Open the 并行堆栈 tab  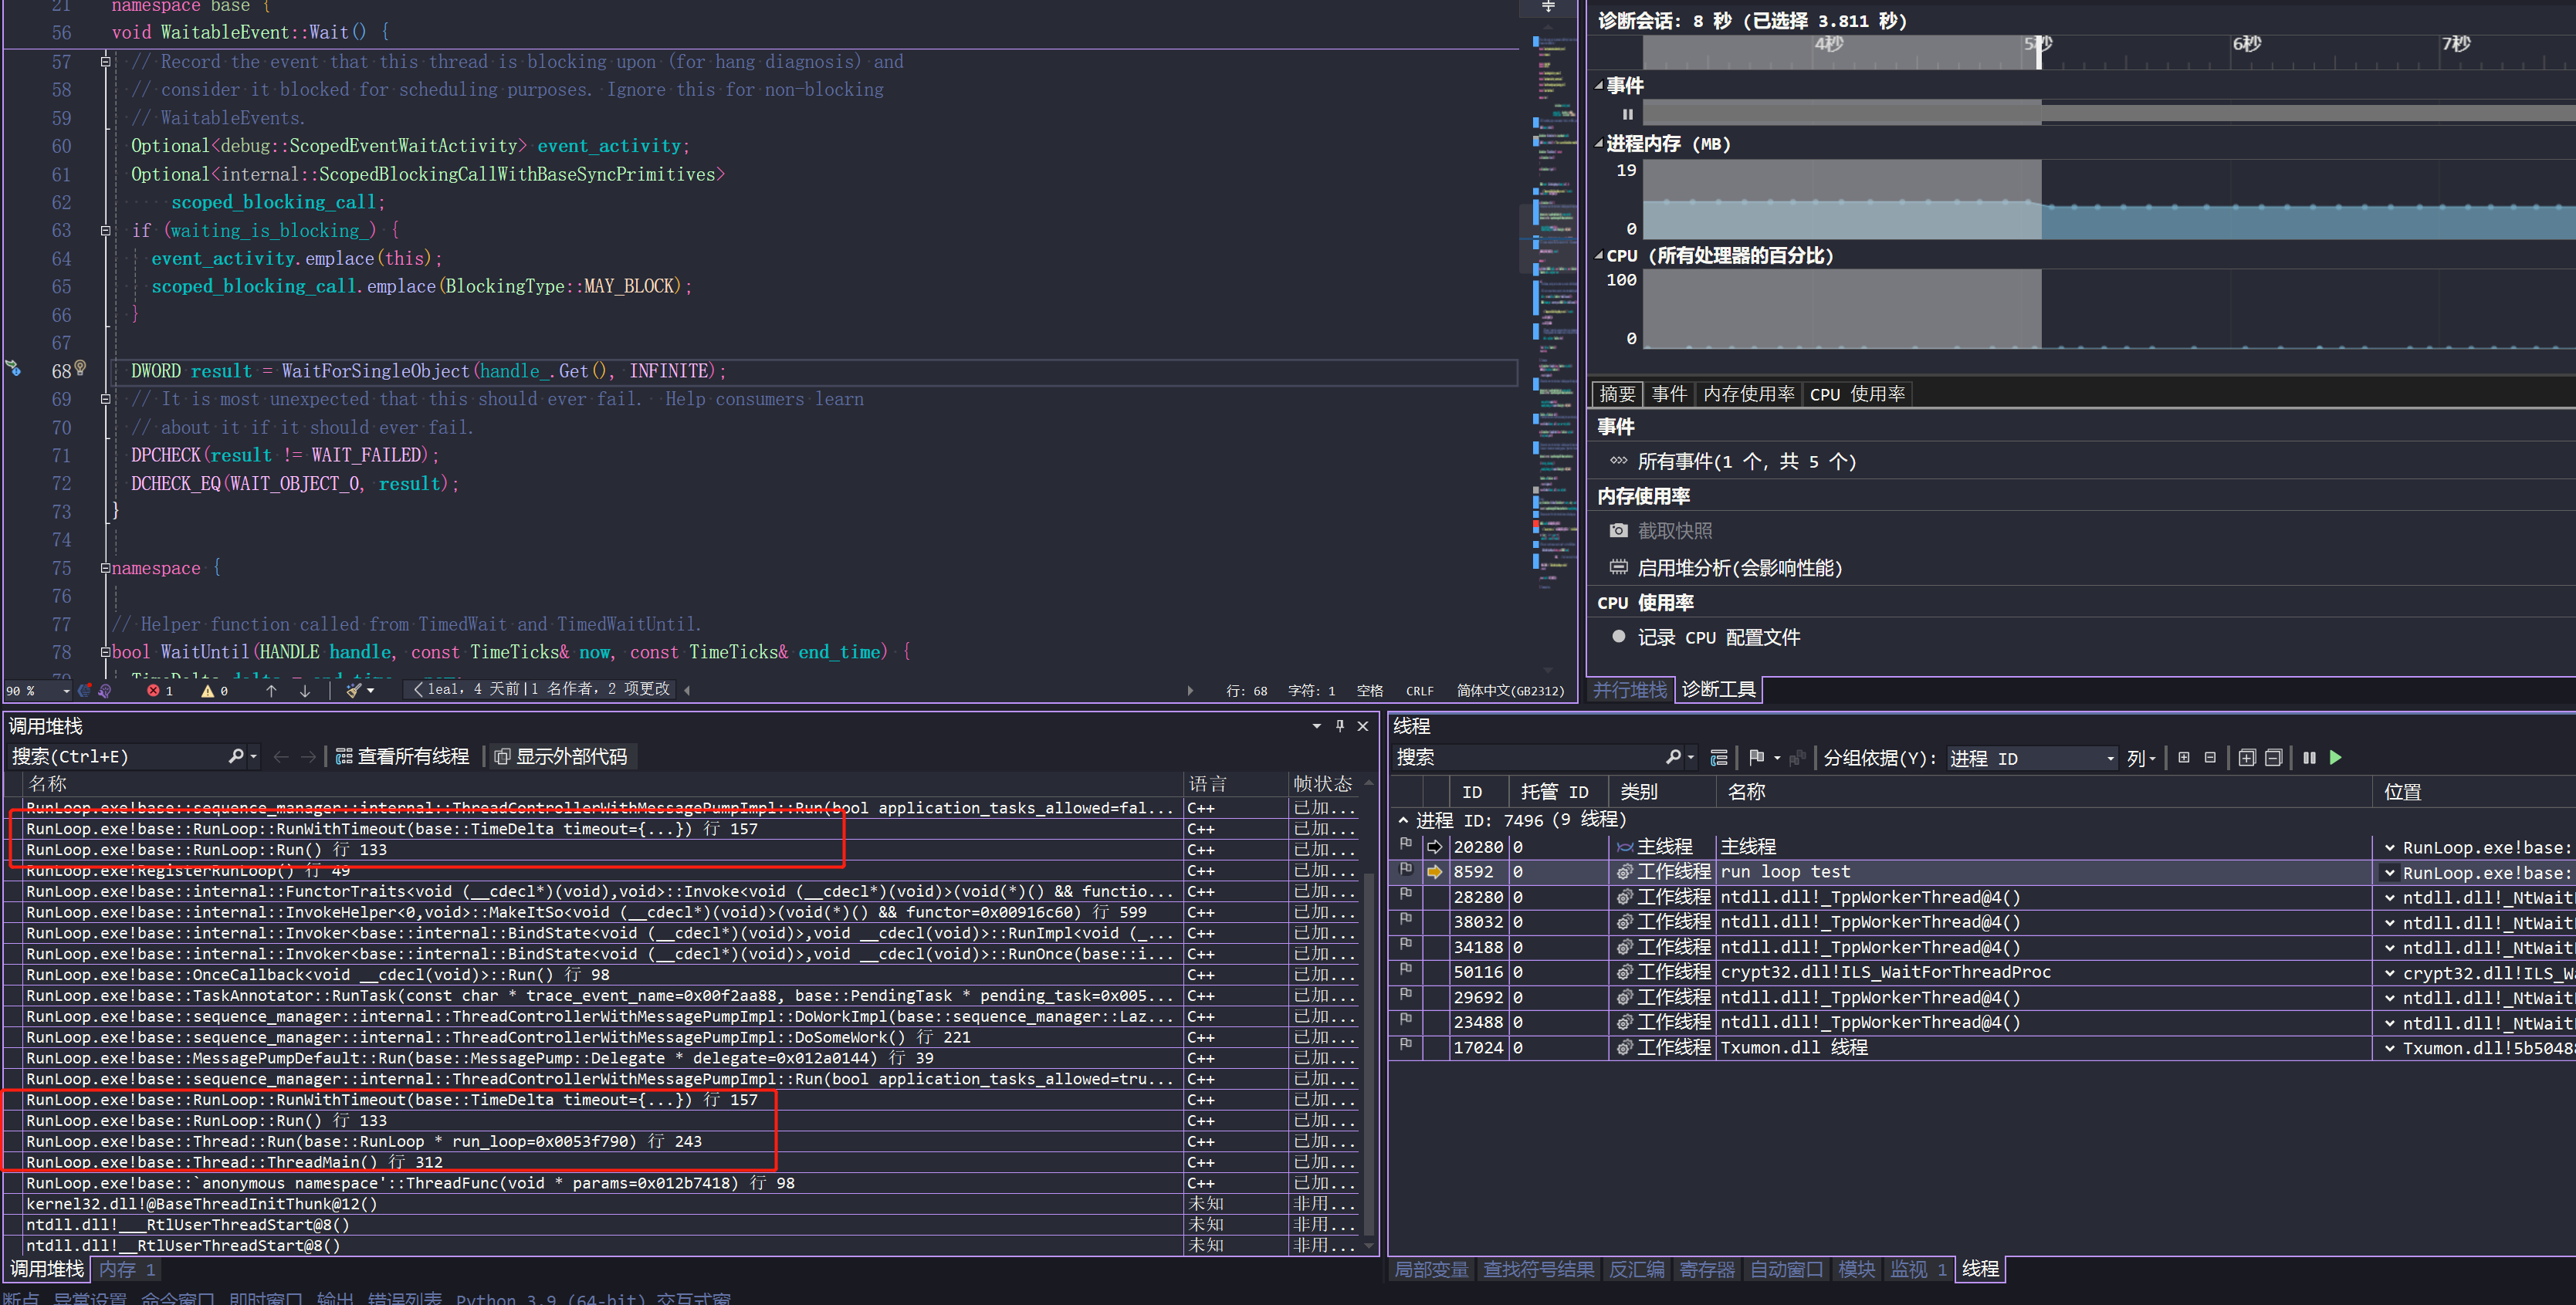tap(1630, 690)
